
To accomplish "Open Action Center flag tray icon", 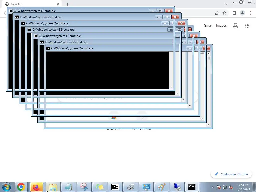I will 219,187.
